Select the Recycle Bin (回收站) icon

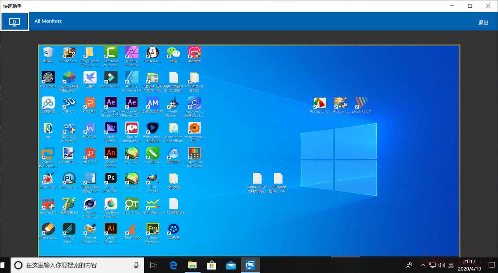[x=48, y=53]
